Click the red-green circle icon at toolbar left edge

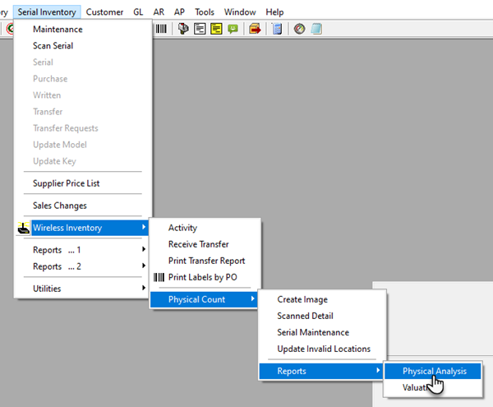[10, 29]
